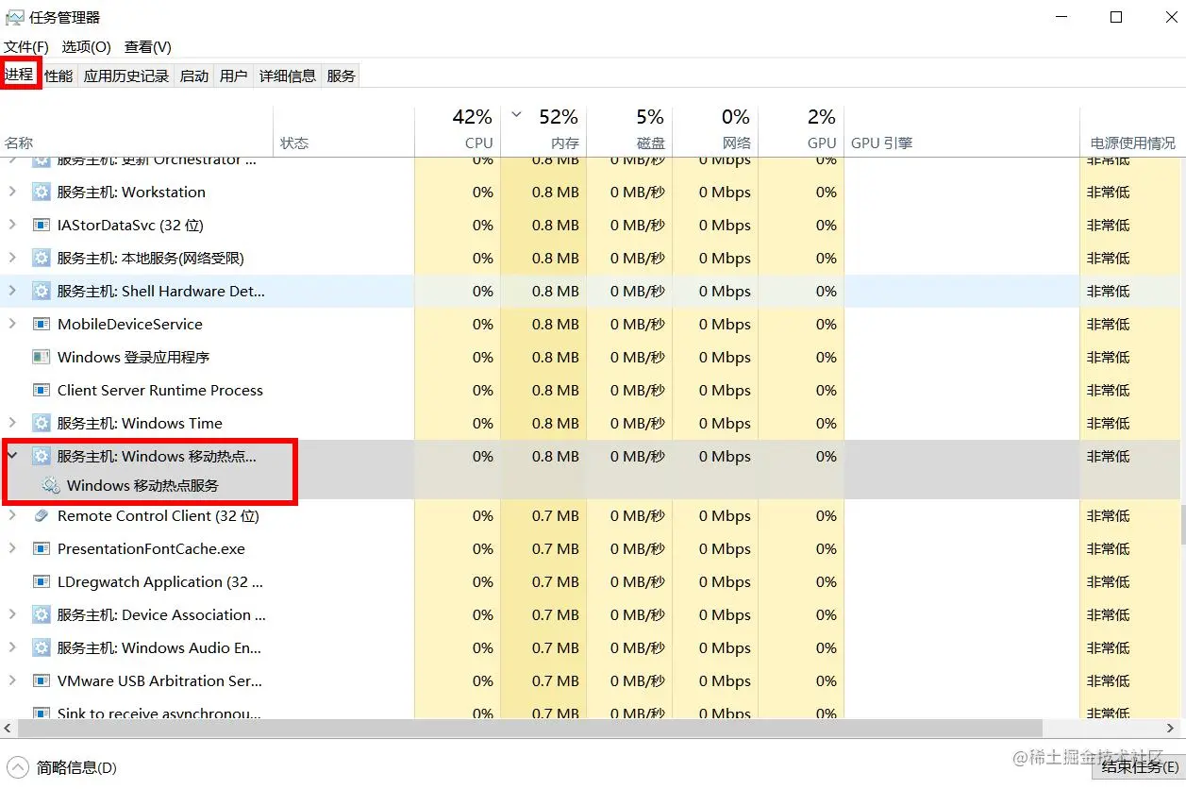Click the 结束任务(E) button

[1139, 766]
